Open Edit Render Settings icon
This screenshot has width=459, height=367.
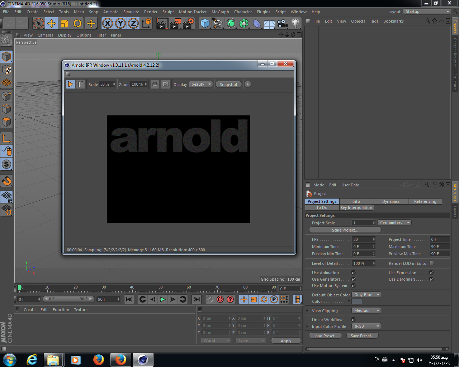(189, 24)
